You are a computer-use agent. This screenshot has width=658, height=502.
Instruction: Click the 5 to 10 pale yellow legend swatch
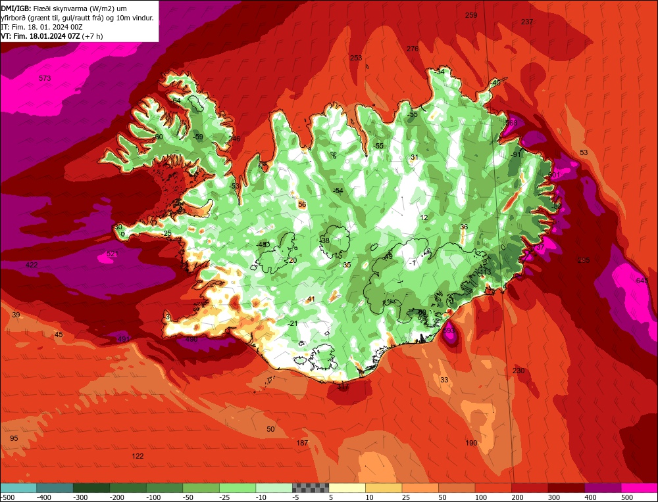(347, 488)
